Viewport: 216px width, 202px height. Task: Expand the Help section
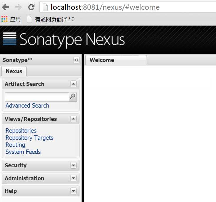73,191
